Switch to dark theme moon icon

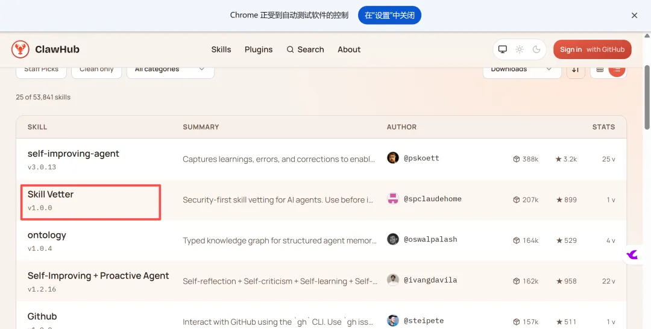click(x=536, y=49)
